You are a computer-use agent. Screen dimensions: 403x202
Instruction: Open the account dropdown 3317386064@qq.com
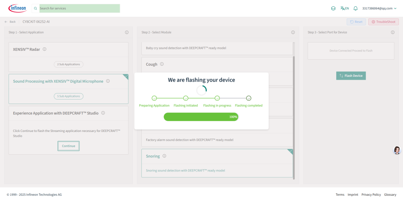(379, 9)
